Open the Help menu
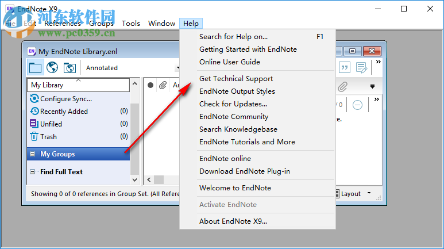The image size is (444, 249). (x=191, y=23)
